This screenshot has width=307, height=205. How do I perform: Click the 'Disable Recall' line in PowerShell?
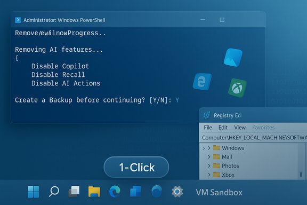pyautogui.click(x=58, y=75)
